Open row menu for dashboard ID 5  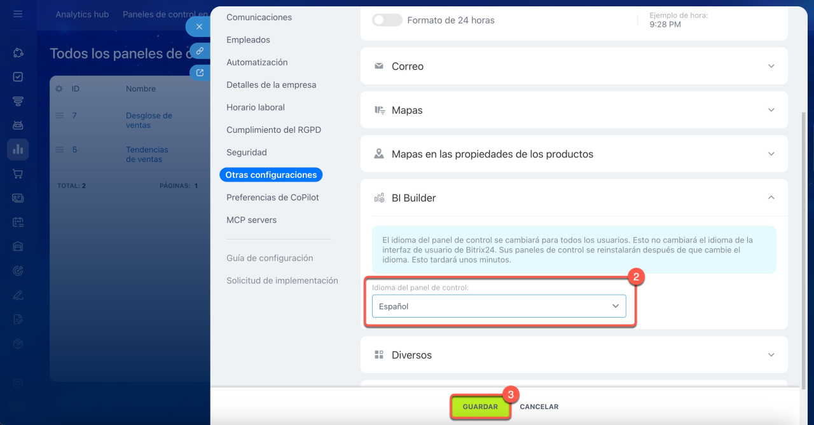59,150
